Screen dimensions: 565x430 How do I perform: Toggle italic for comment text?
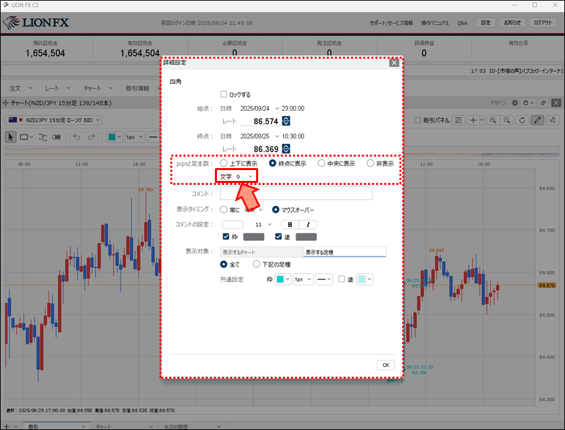(x=308, y=224)
